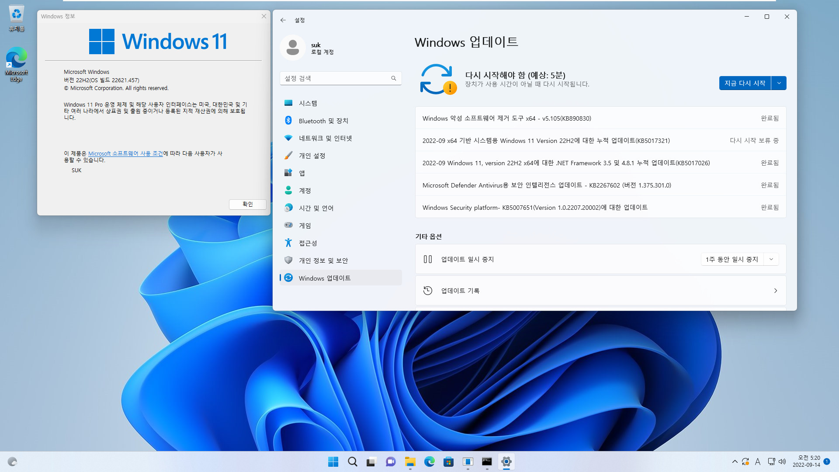Select the KB5007651 Security platform row
Image resolution: width=839 pixels, height=472 pixels.
click(x=600, y=207)
